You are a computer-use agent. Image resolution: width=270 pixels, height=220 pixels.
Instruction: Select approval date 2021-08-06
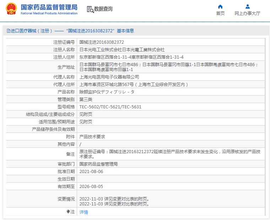coord(91,172)
